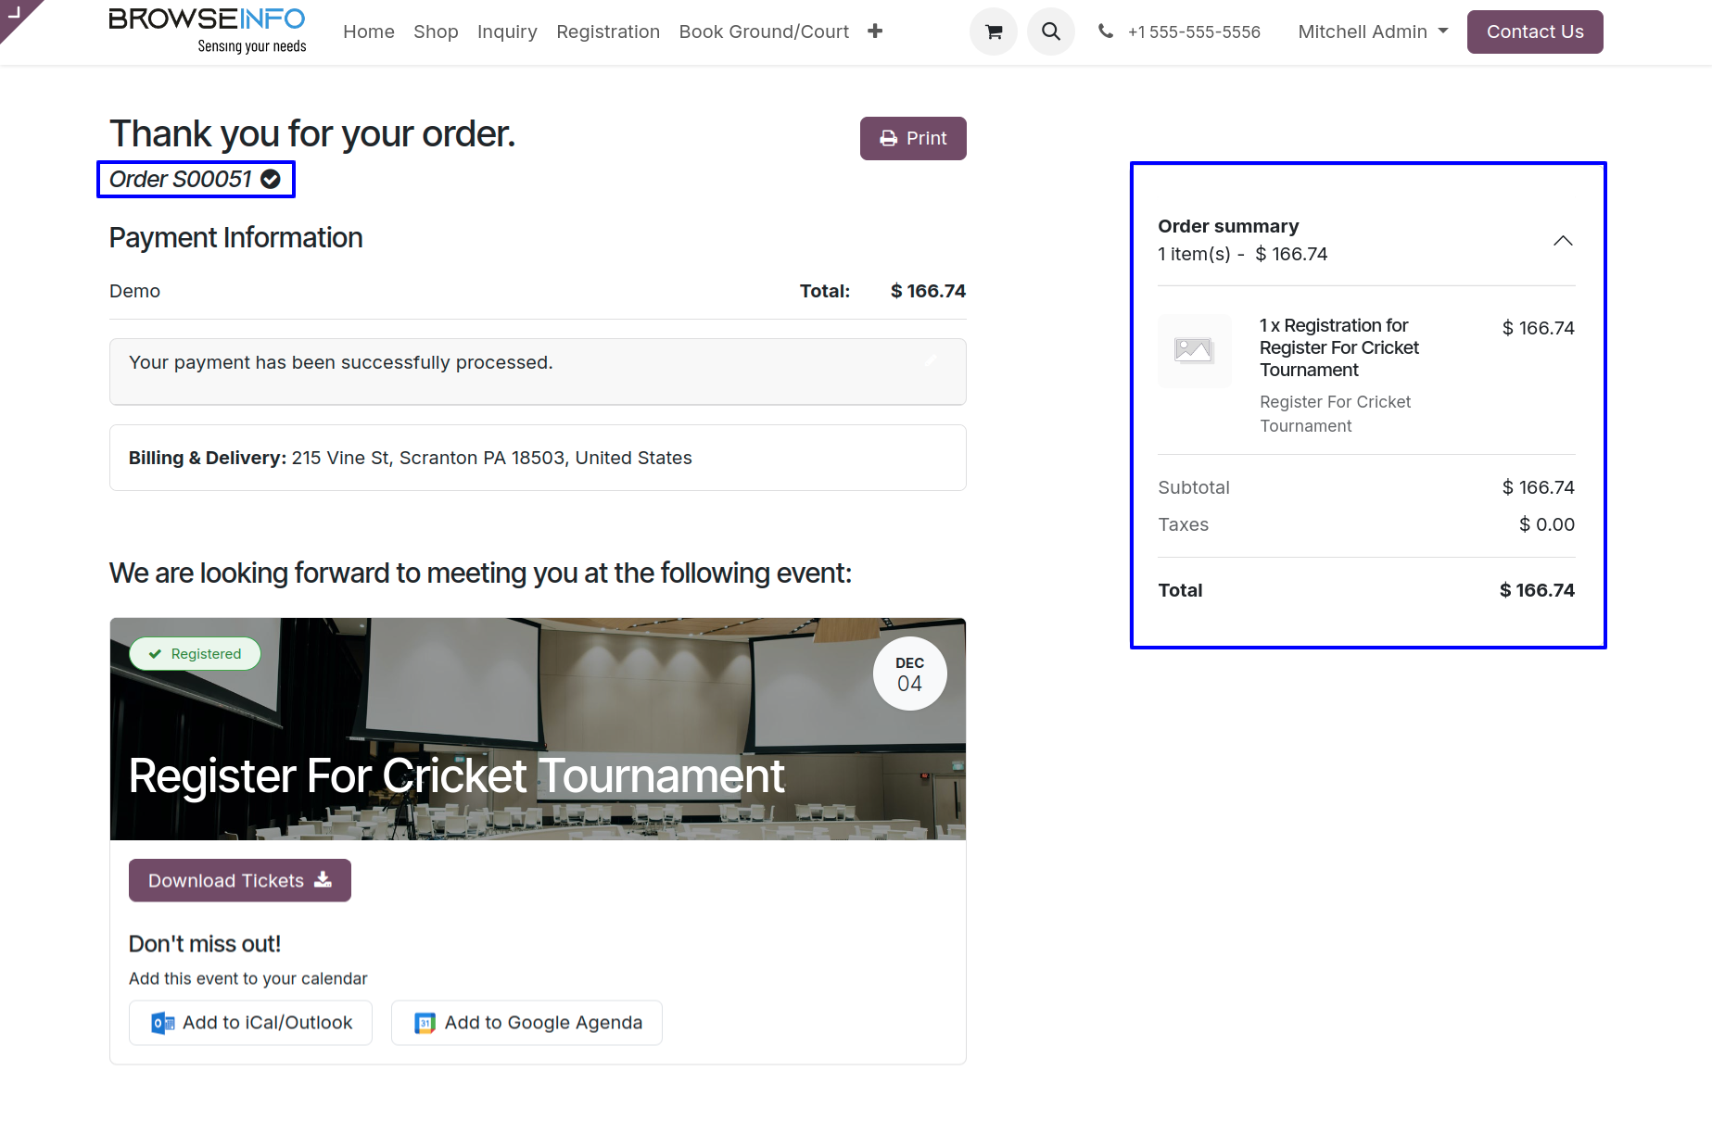Click the Contact Us button
1712x1121 pixels.
click(1535, 31)
